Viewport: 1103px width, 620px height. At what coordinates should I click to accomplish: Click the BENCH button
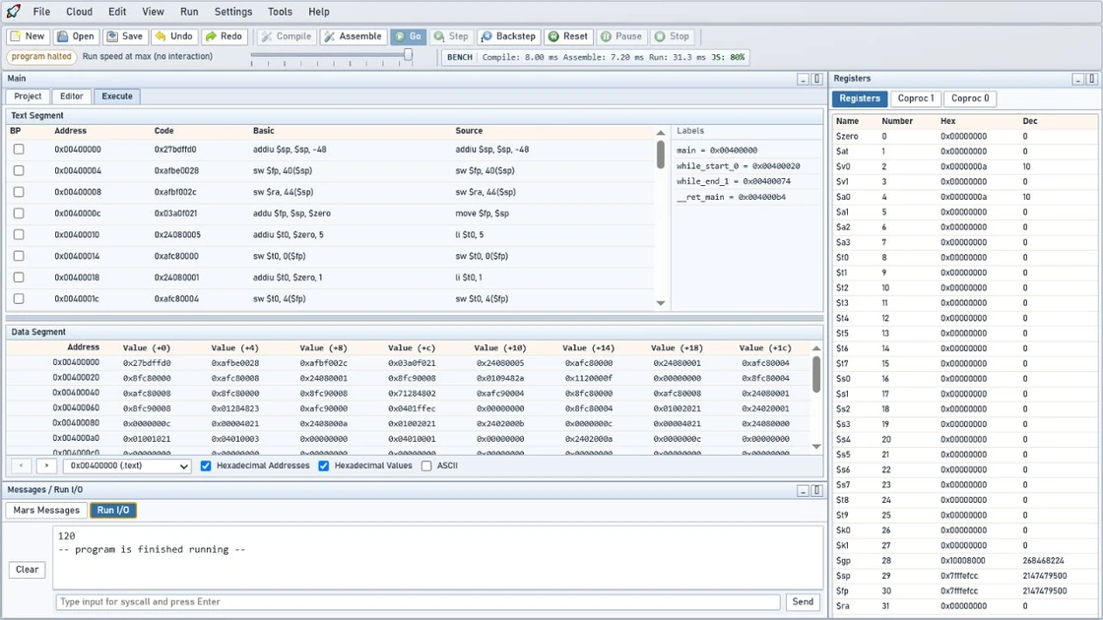tap(459, 57)
